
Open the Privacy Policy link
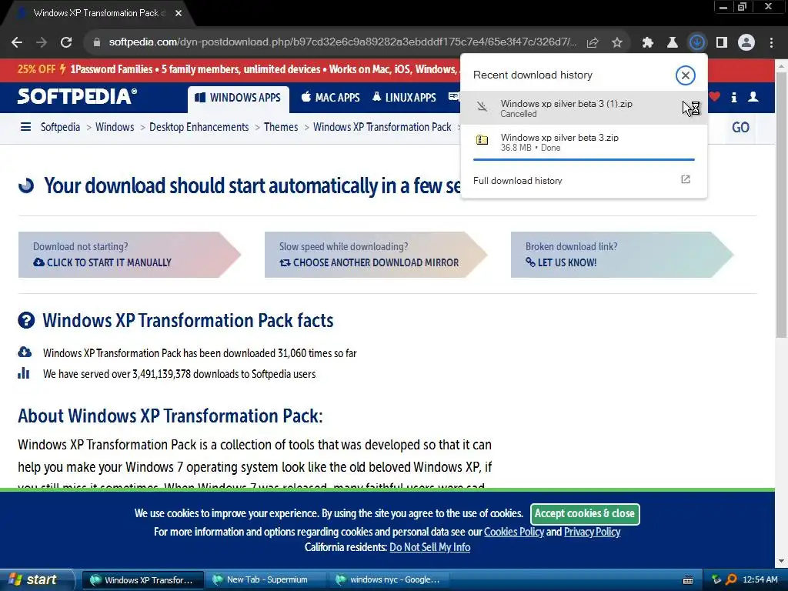coord(592,532)
